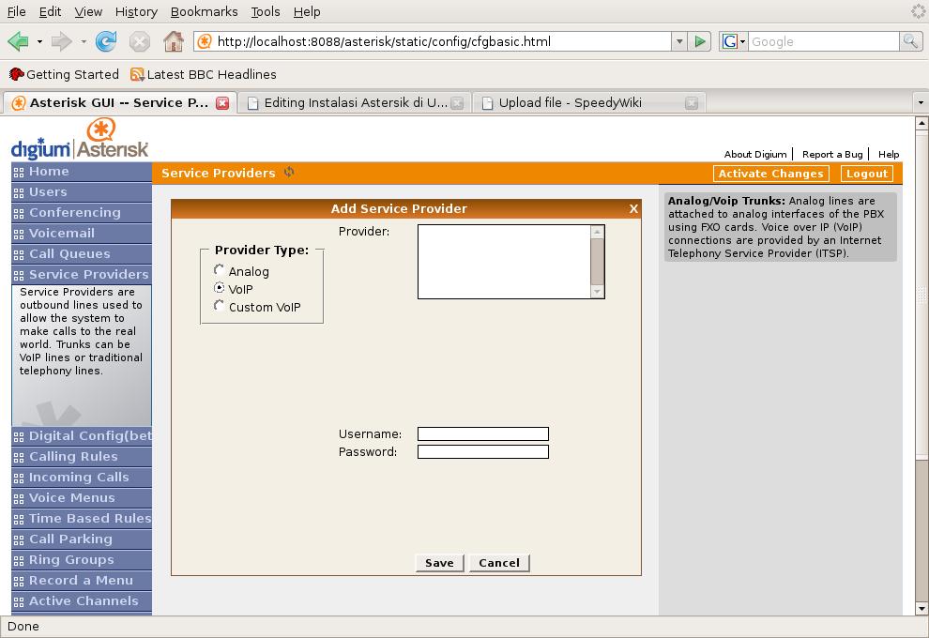Close the Asterisk GUI tab using its X
The height and width of the screenshot is (638, 929).
pos(222,103)
